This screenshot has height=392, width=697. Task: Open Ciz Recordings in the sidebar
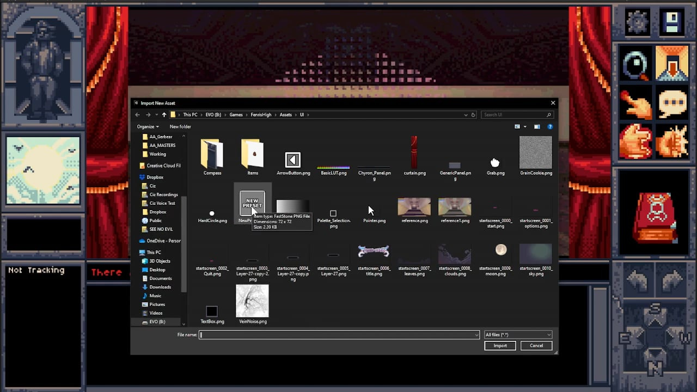pos(164,194)
